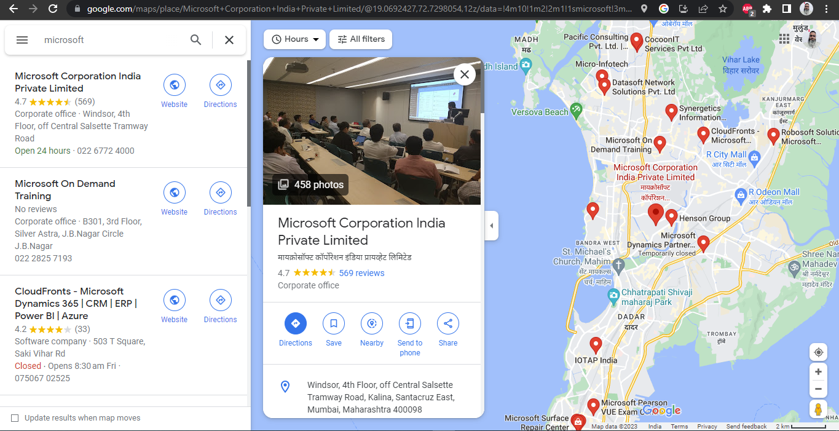Clear the search with the X icon
This screenshot has width=839, height=431.
click(x=229, y=40)
